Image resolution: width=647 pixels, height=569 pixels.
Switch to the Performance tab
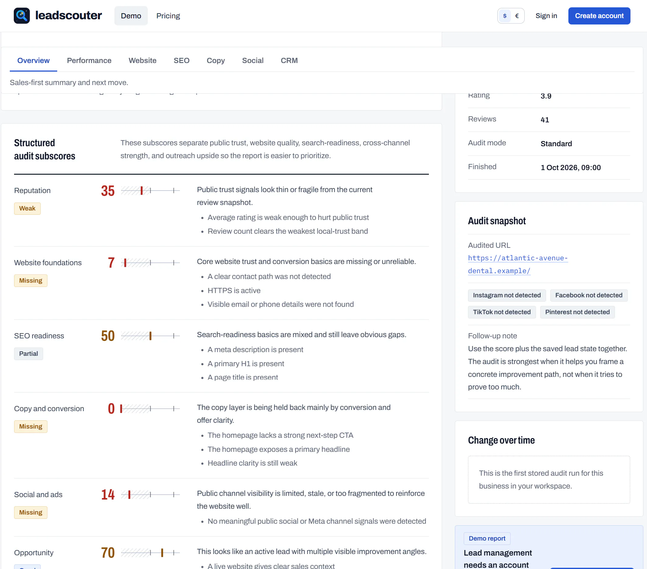(x=89, y=61)
